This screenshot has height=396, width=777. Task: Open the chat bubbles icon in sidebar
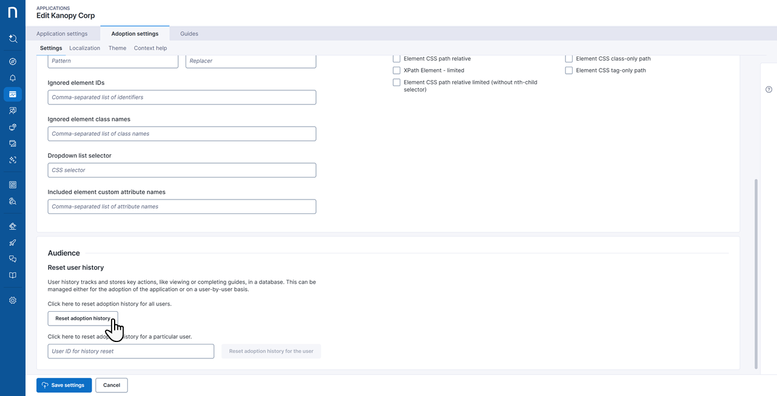pos(13,259)
